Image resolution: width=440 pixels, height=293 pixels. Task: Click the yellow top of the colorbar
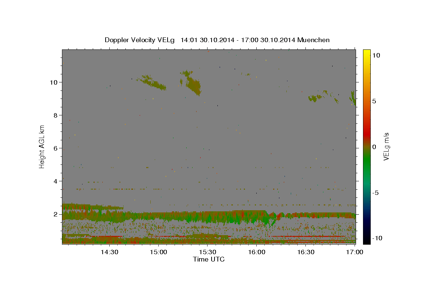point(366,53)
